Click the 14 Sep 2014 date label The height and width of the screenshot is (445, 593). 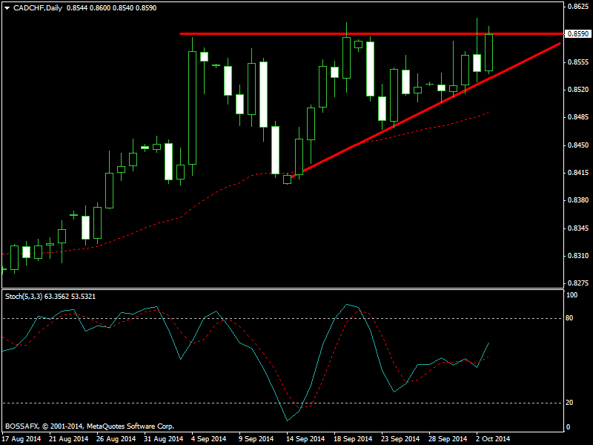click(x=305, y=439)
